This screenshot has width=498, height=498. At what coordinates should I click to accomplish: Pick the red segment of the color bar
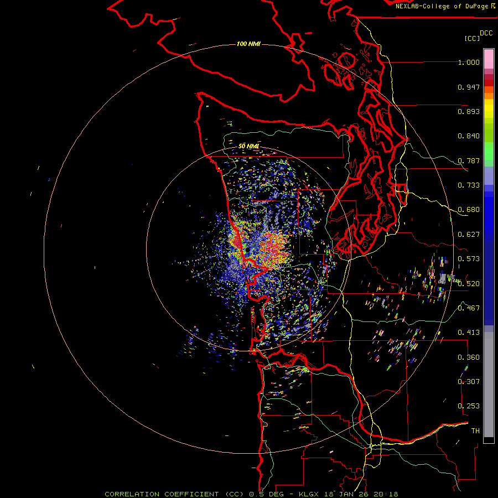tap(489, 83)
